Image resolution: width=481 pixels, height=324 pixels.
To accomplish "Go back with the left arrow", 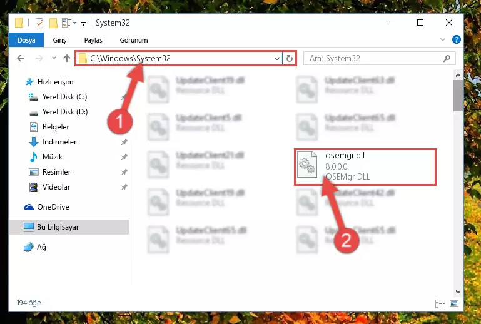I will (21, 58).
